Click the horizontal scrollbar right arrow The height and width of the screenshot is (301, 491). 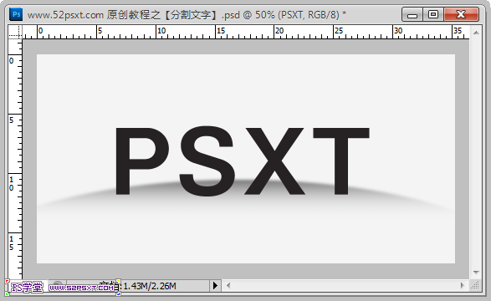[463, 285]
